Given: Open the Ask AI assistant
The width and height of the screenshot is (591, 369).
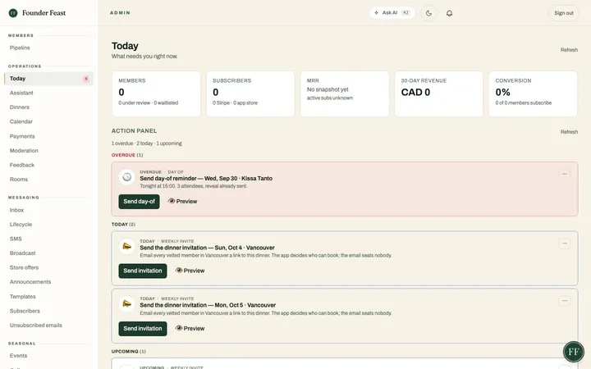Looking at the screenshot, I should [x=392, y=13].
